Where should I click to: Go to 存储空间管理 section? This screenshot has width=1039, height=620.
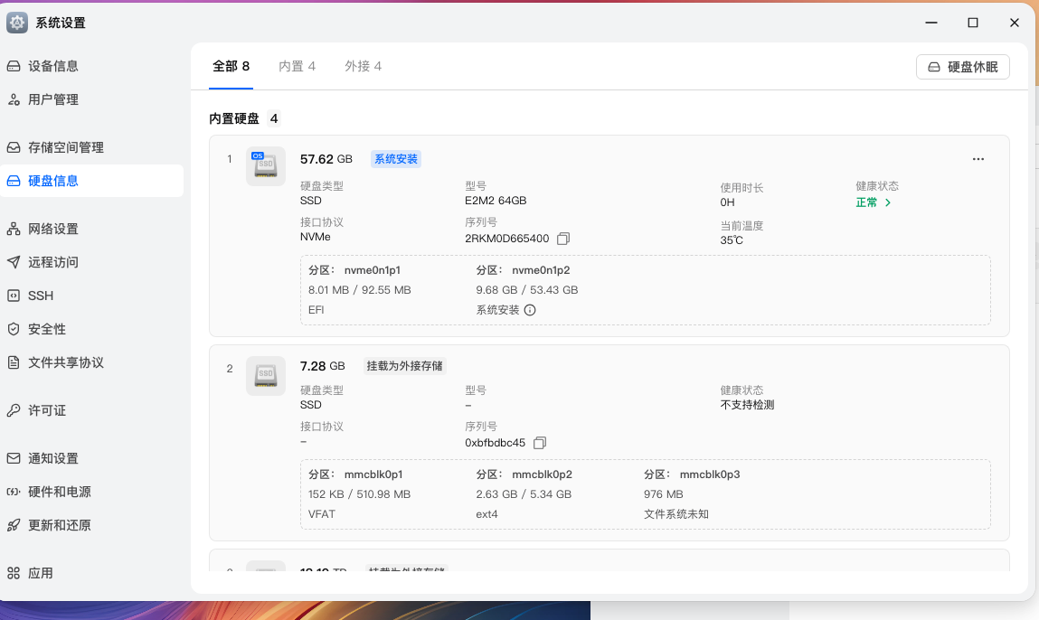coord(65,147)
